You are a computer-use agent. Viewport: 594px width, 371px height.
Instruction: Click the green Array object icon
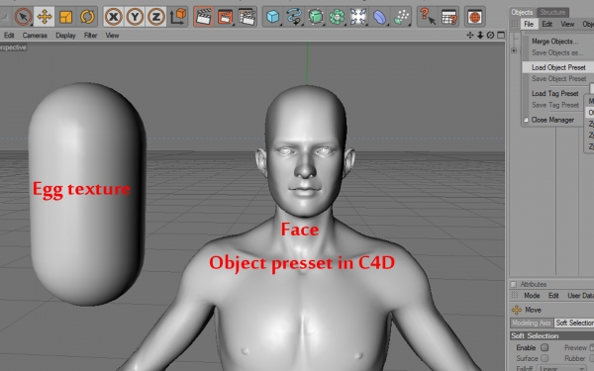click(337, 17)
